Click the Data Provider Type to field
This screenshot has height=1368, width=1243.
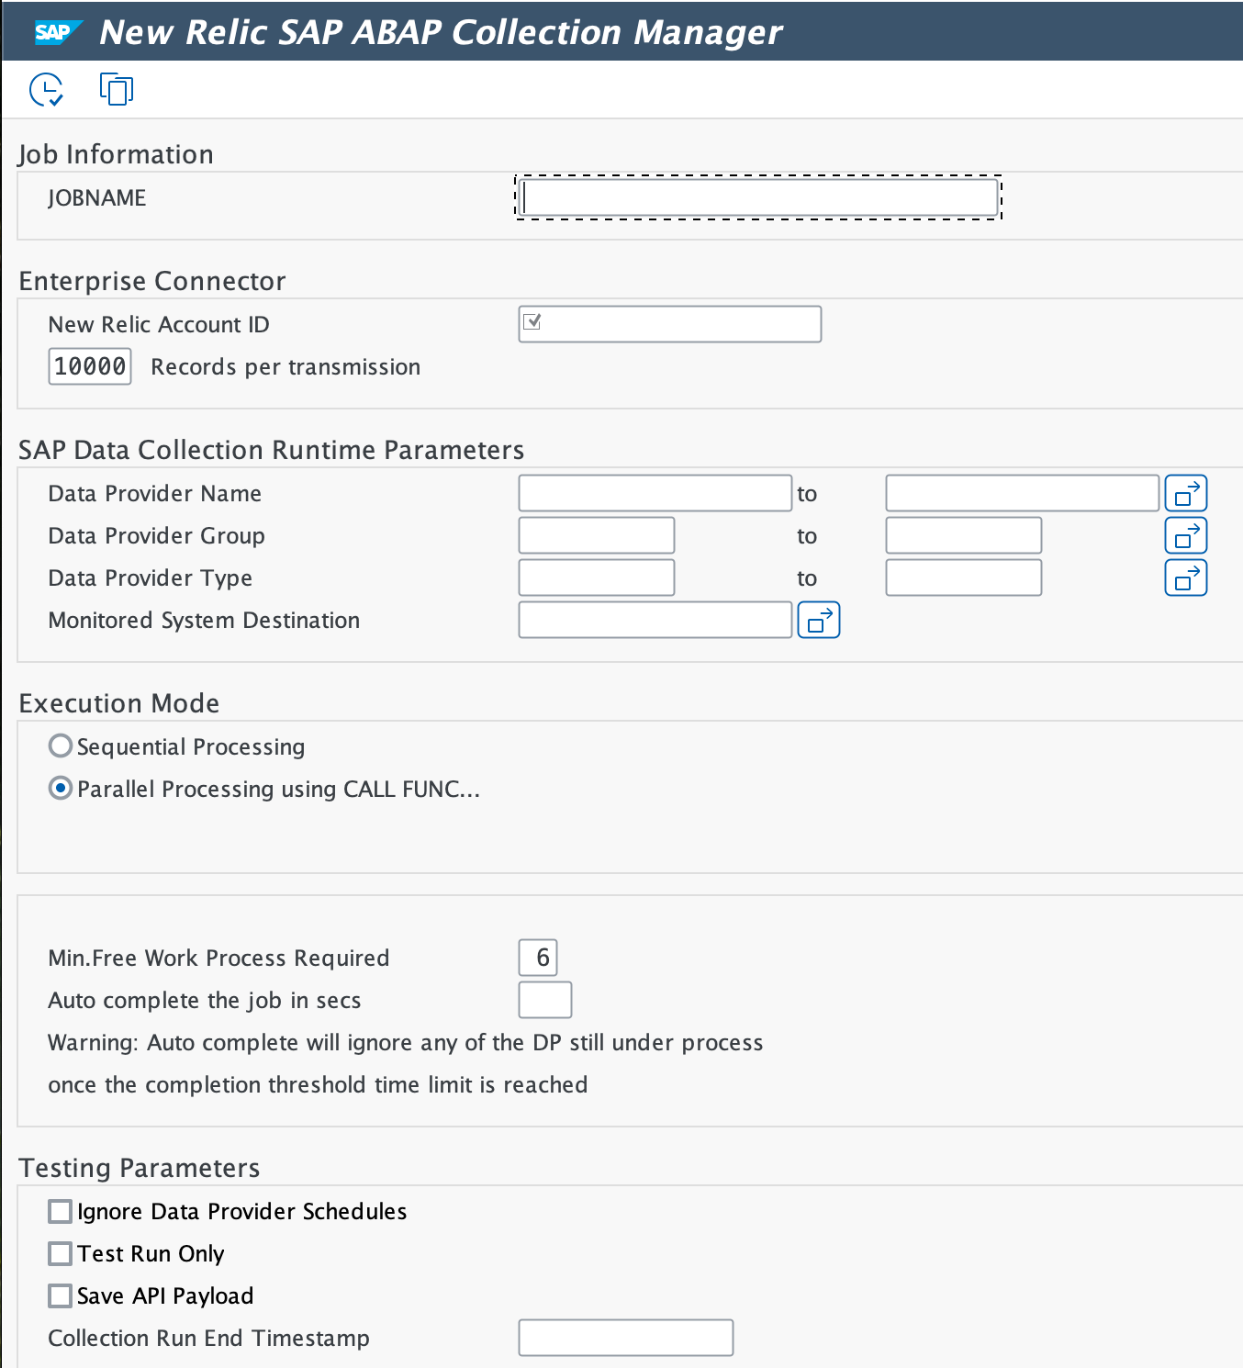pos(962,577)
